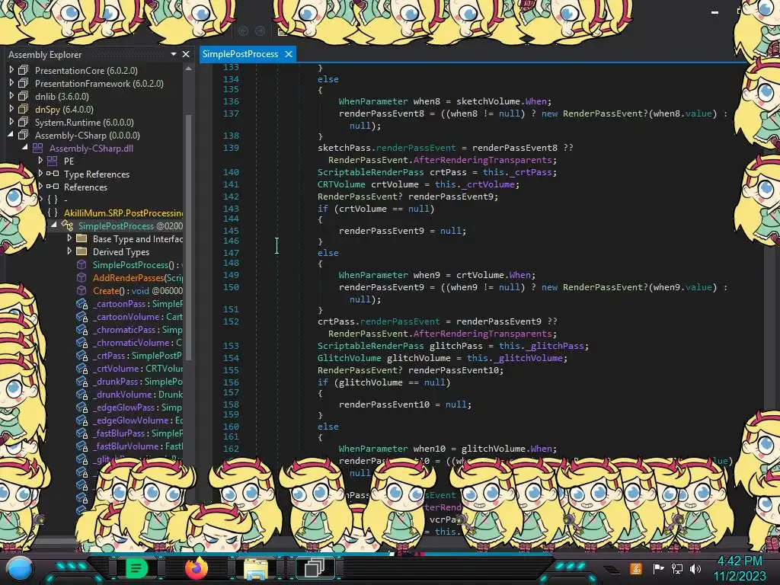Open the green chat app in taskbar

coord(137,568)
